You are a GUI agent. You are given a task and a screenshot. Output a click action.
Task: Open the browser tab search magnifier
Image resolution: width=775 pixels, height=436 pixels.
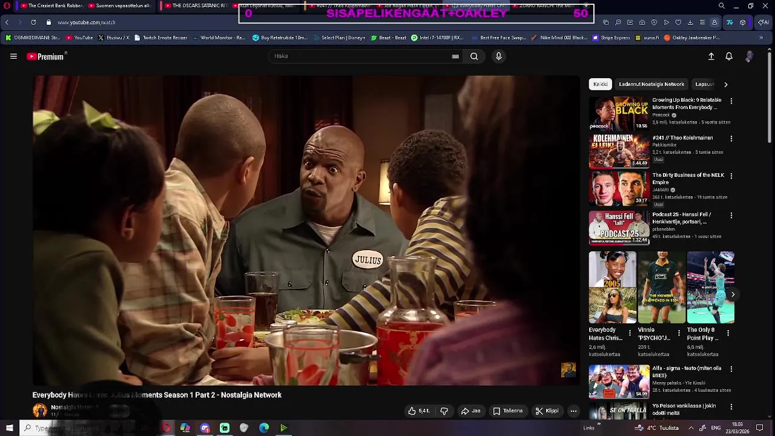pos(722,5)
